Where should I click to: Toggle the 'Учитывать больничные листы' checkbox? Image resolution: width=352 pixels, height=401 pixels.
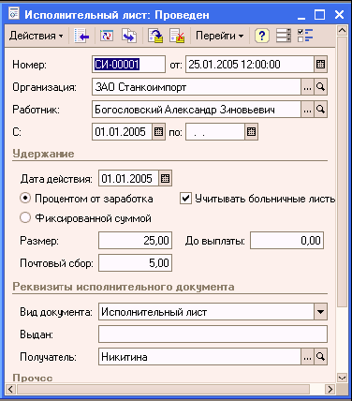[x=185, y=199]
